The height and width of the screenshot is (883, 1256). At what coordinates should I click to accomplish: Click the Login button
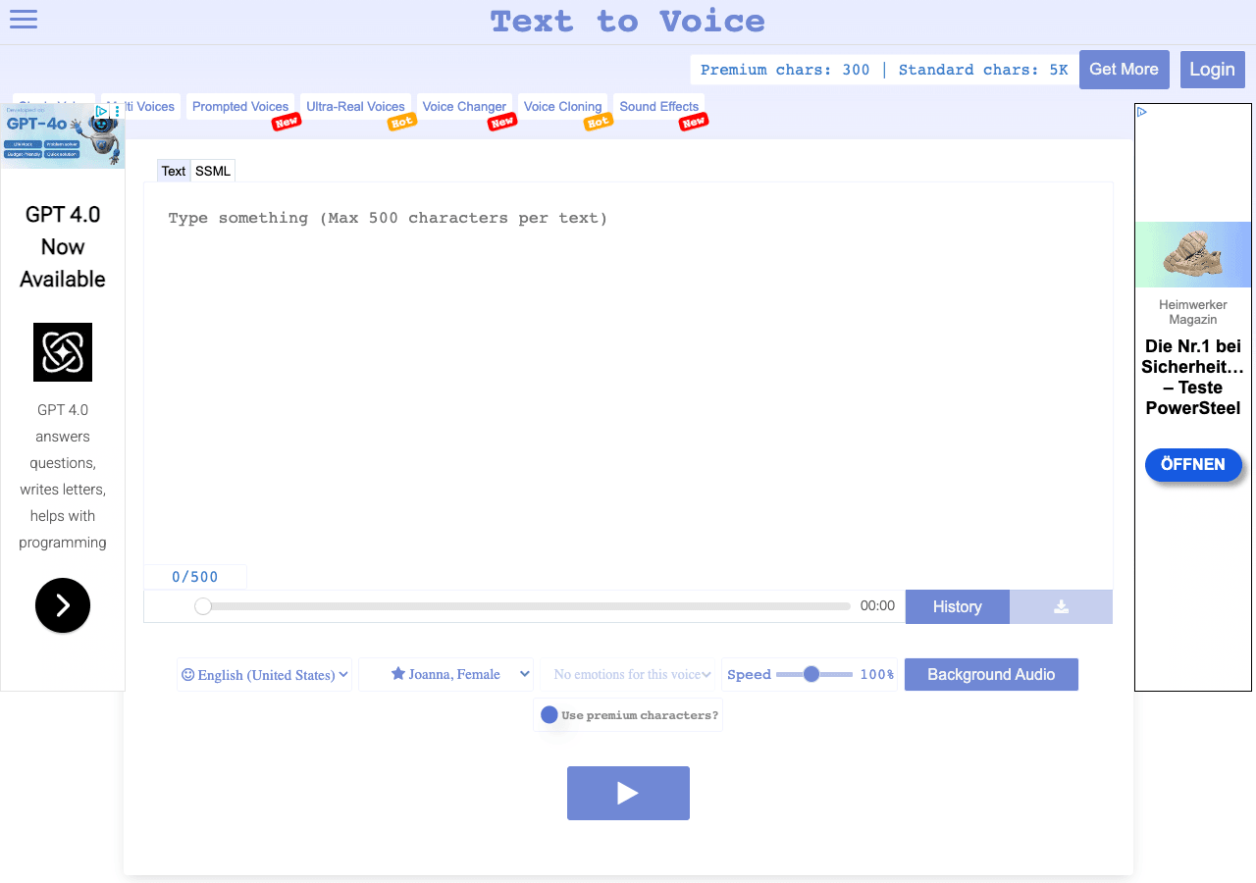[1213, 70]
